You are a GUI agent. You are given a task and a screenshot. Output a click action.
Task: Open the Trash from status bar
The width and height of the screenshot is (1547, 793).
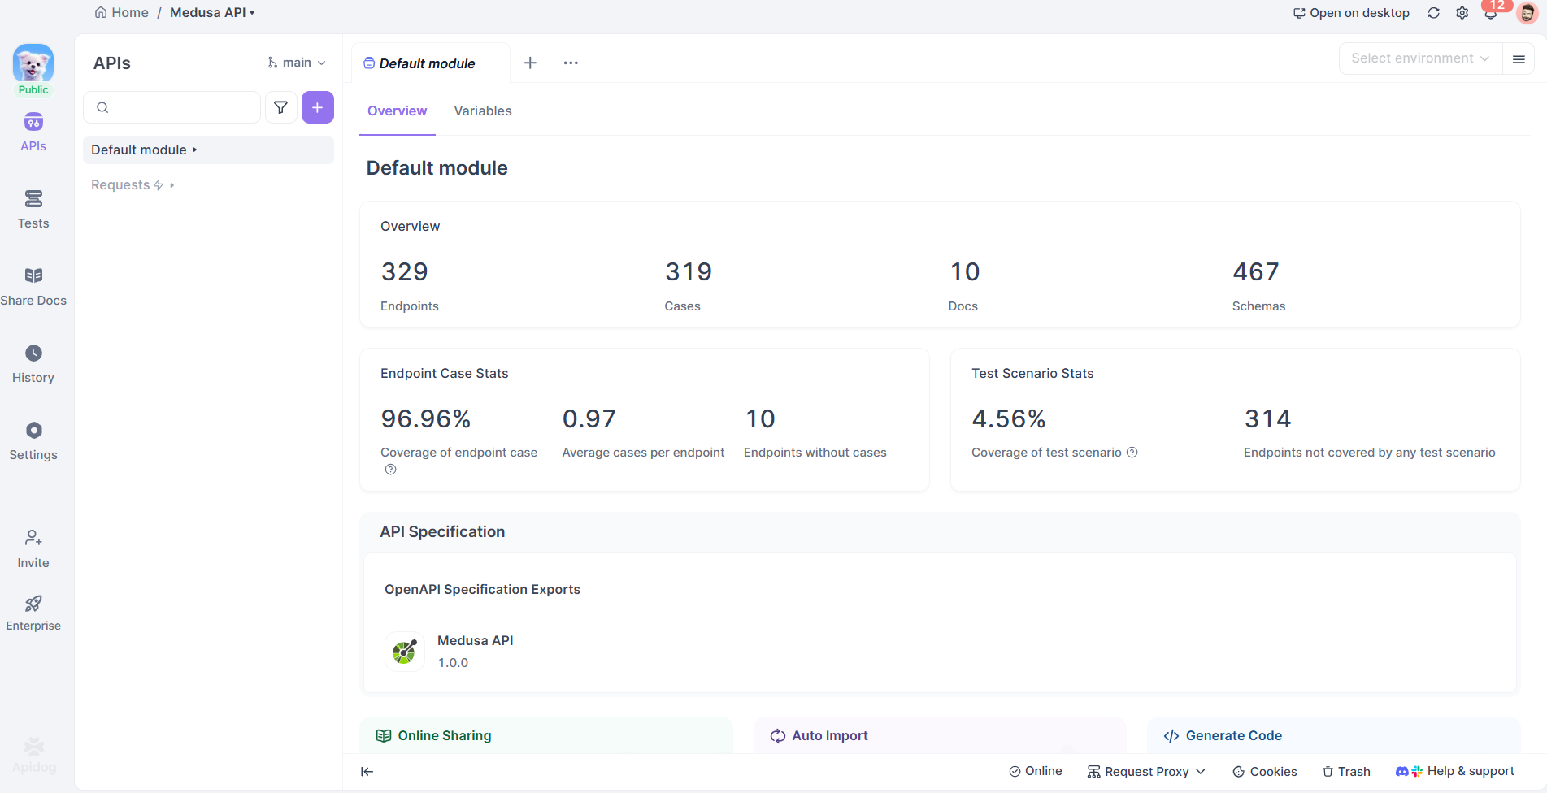pos(1346,772)
